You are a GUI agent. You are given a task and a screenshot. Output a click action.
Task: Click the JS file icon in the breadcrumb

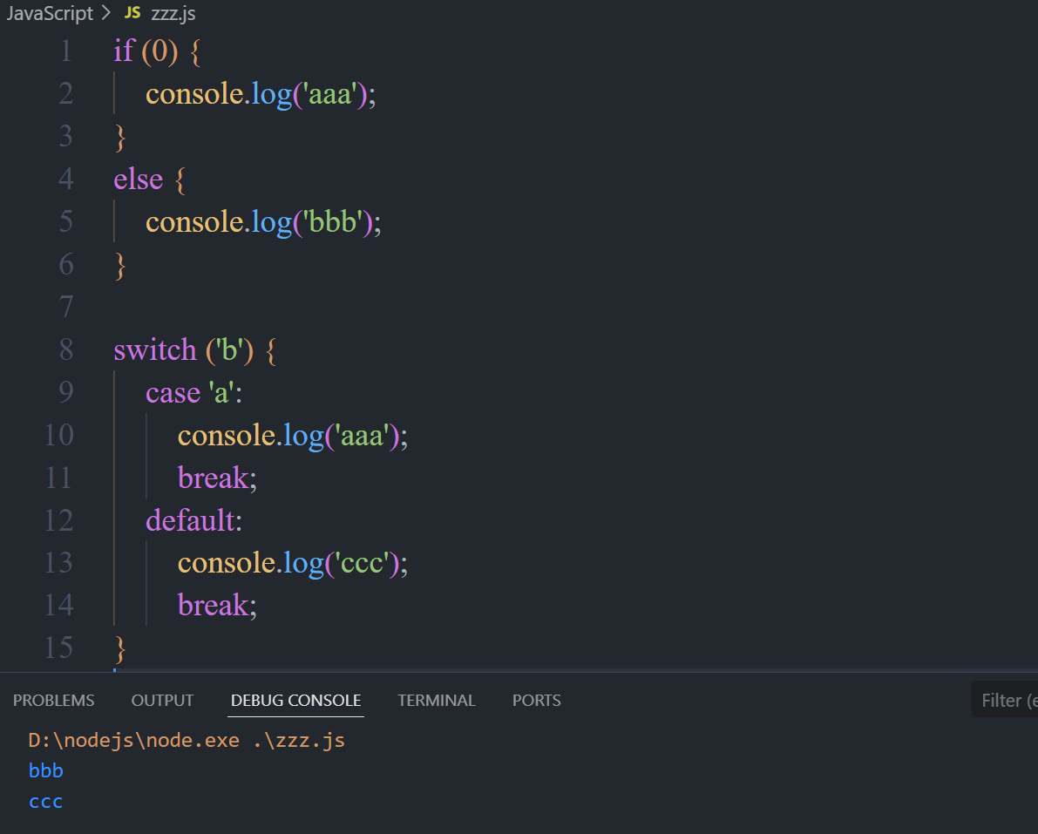point(132,13)
